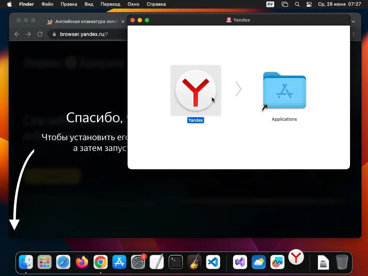368x276 pixels.
Task: Click the Yandex file name label
Action: (x=195, y=120)
